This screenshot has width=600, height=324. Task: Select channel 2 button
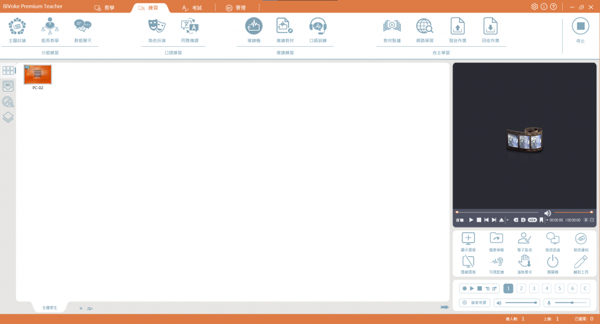pyautogui.click(x=521, y=289)
